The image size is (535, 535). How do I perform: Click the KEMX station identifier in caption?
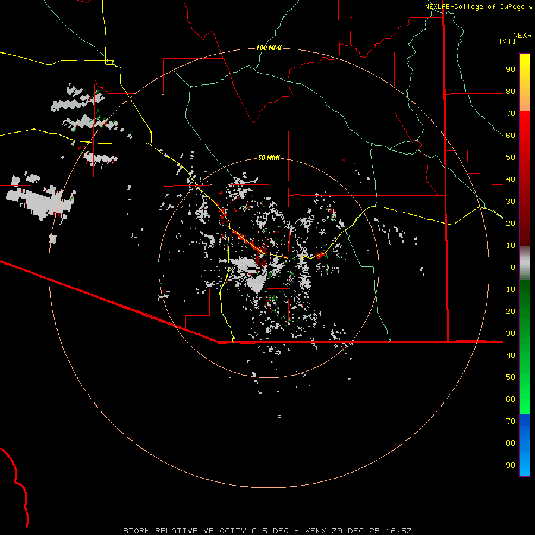(316, 531)
